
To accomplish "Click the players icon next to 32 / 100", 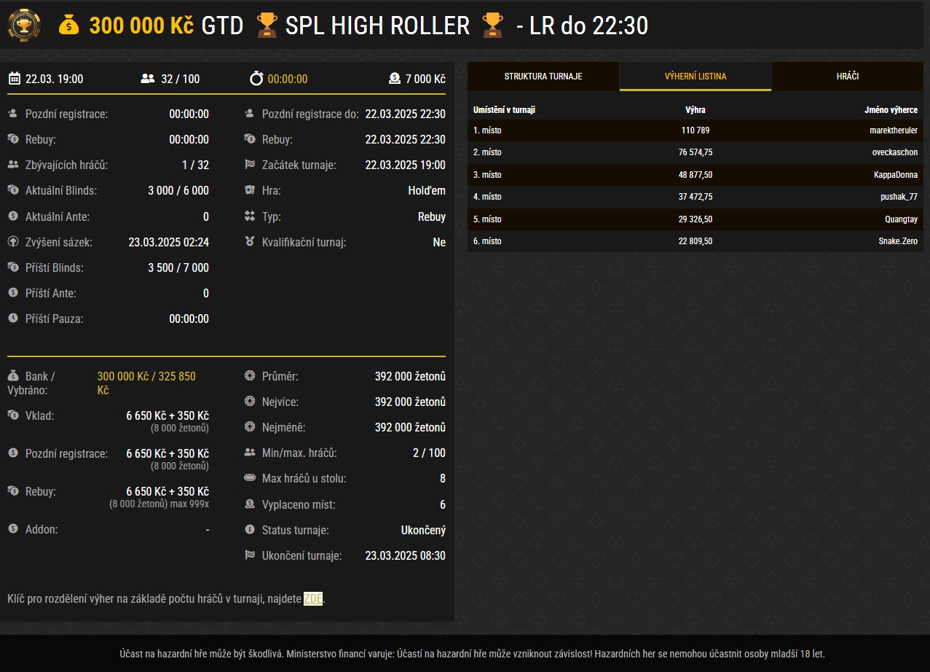I will pyautogui.click(x=147, y=79).
